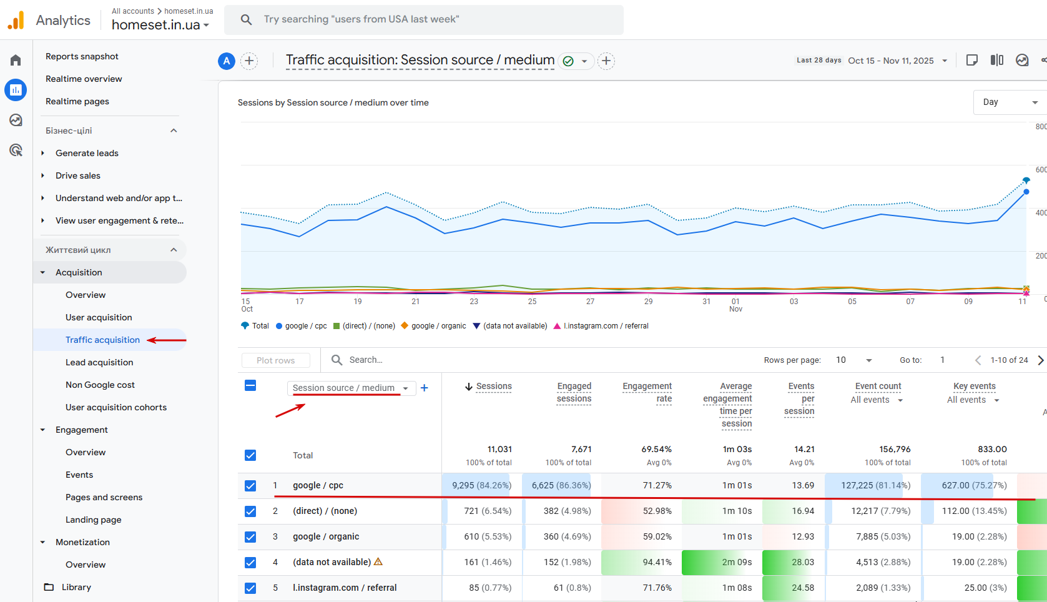This screenshot has height=602, width=1047.
Task: Go to the next page of table rows
Action: (x=1040, y=360)
